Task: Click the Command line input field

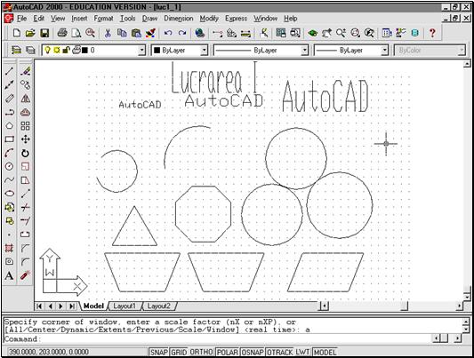Action: (x=218, y=339)
